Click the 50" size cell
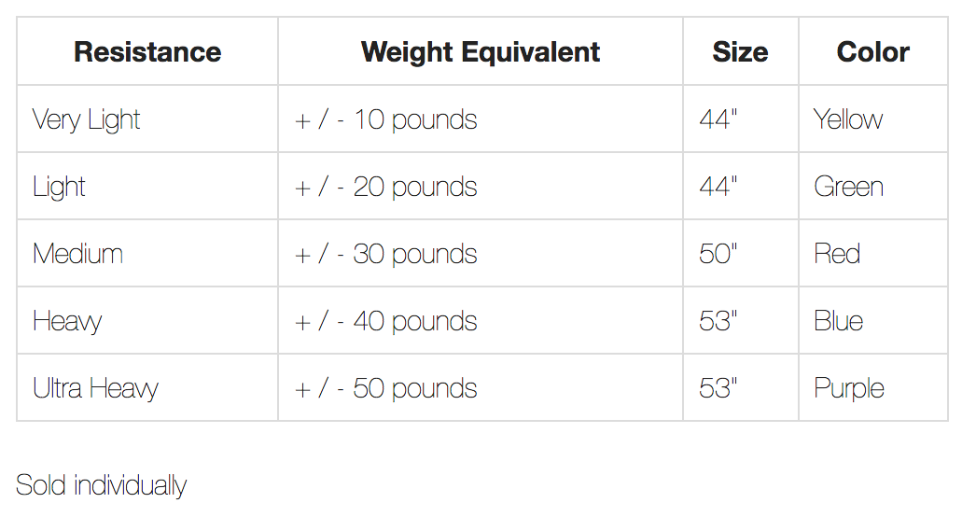 (x=718, y=254)
